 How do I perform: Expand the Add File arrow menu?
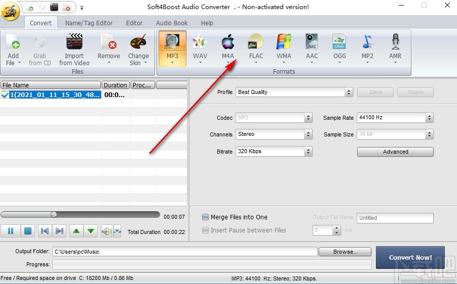(x=20, y=63)
